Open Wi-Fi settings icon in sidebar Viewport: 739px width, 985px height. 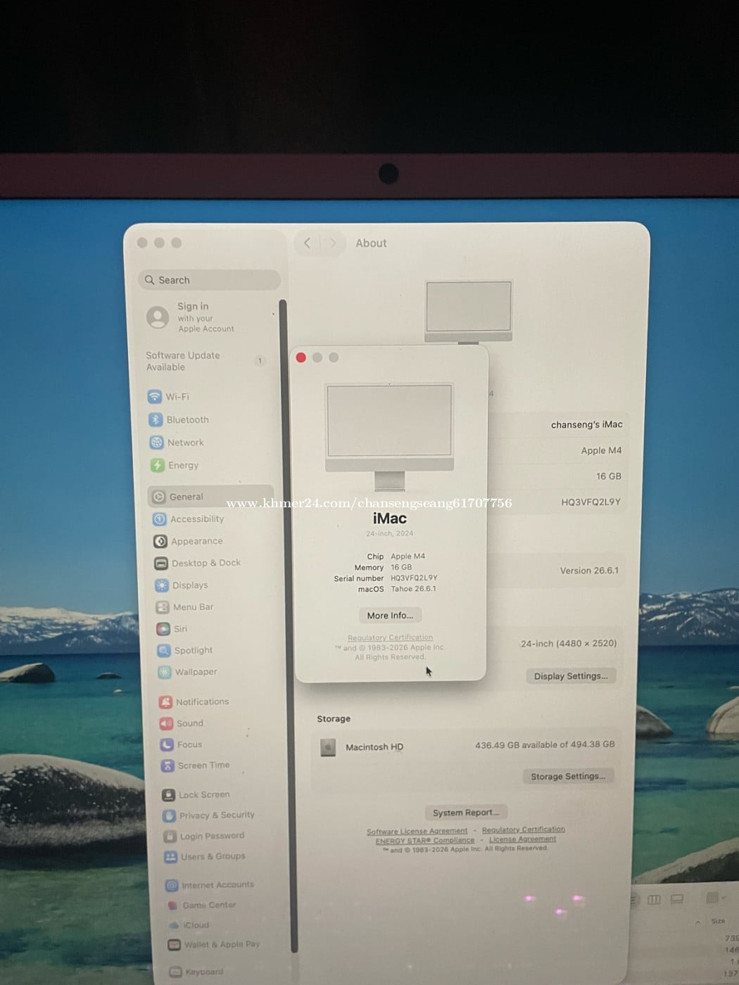(x=154, y=397)
